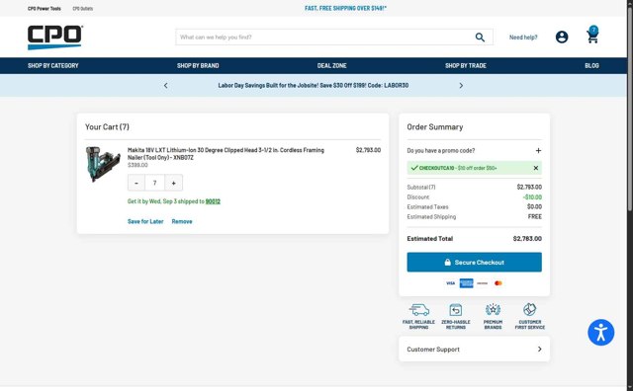The image size is (633, 391).
Task: Open the Deal Zone menu
Action: click(x=332, y=66)
